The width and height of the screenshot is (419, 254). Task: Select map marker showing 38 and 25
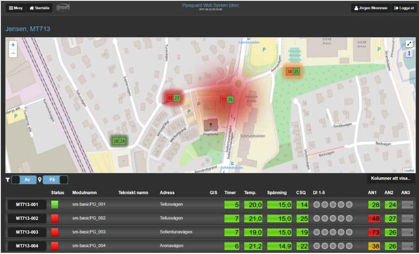(x=293, y=71)
